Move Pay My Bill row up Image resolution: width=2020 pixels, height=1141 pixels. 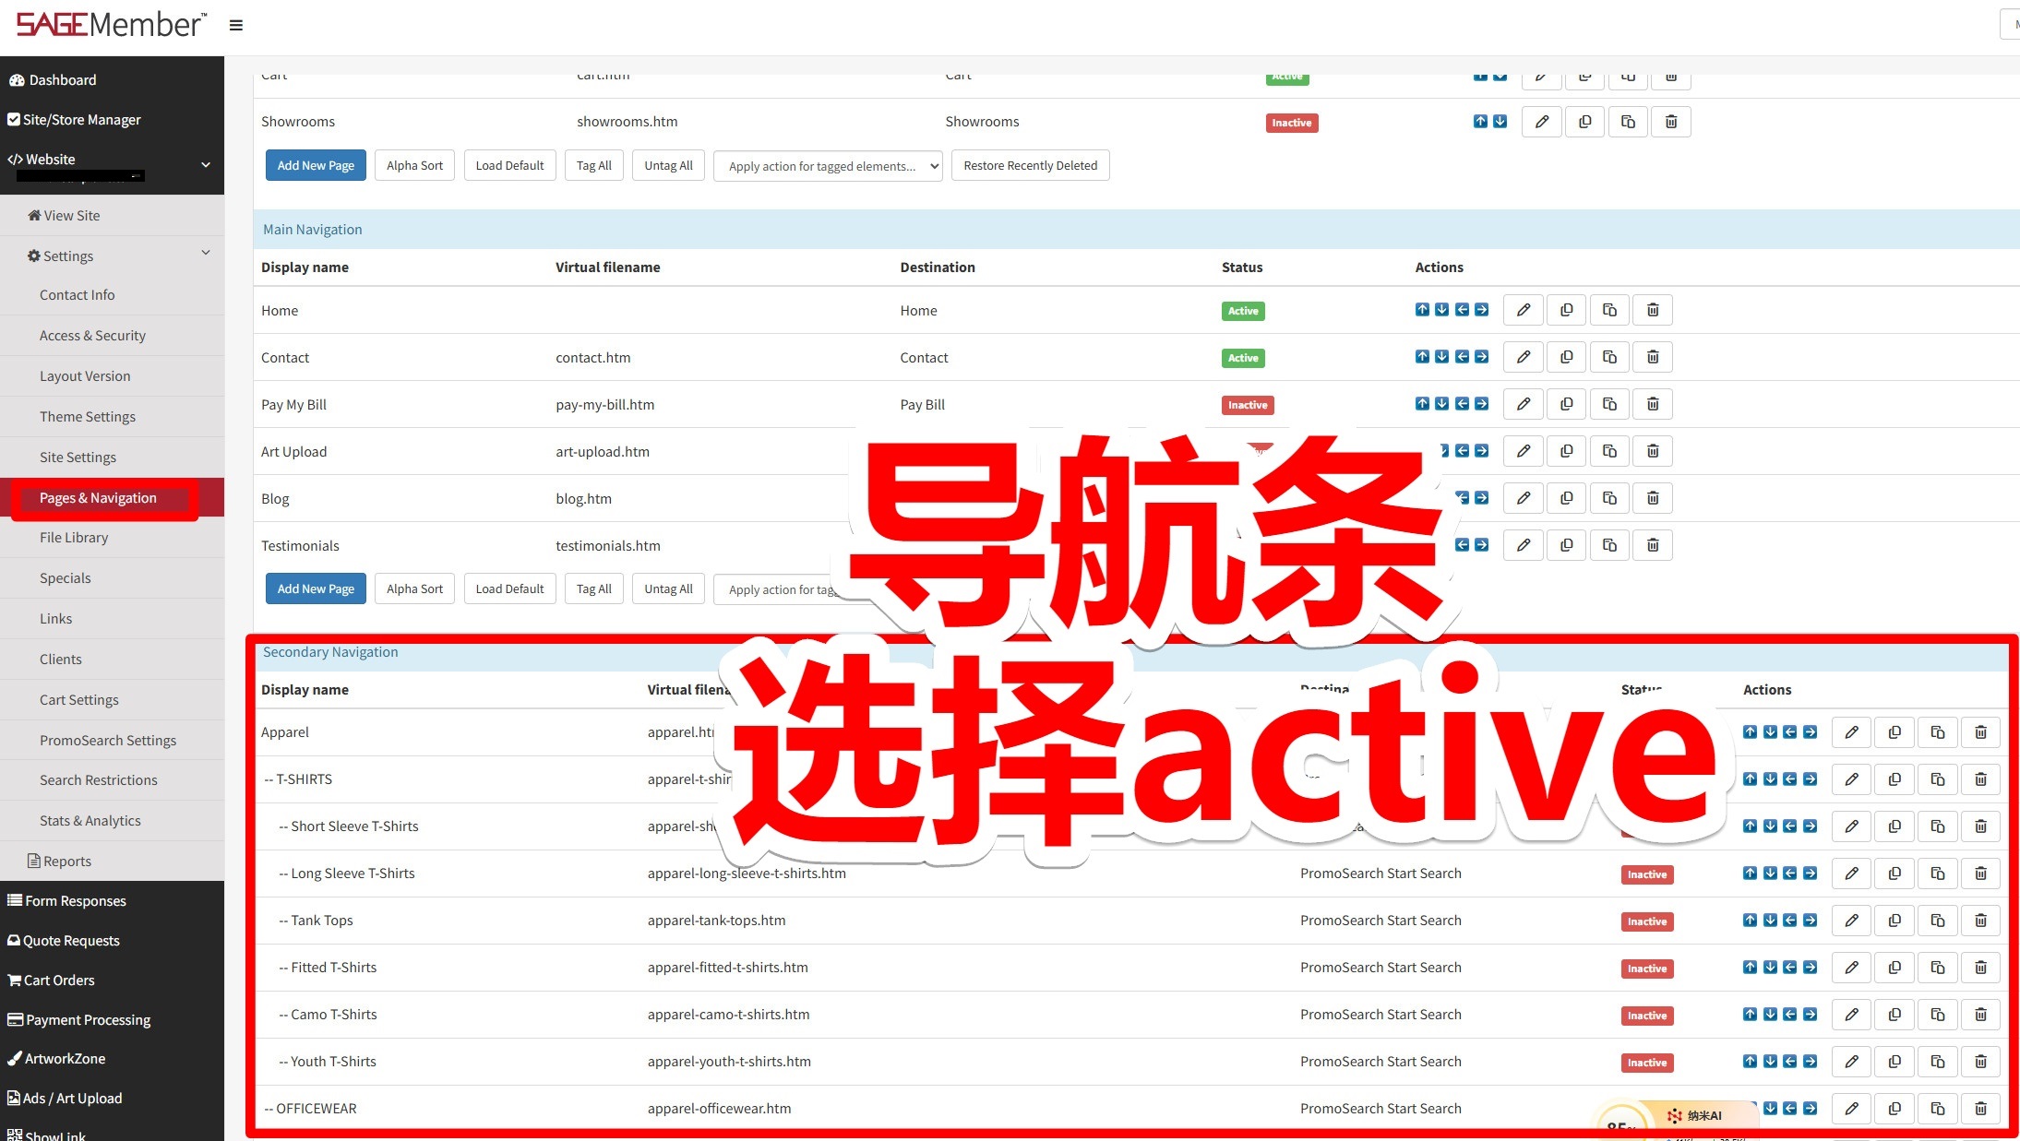(x=1422, y=403)
